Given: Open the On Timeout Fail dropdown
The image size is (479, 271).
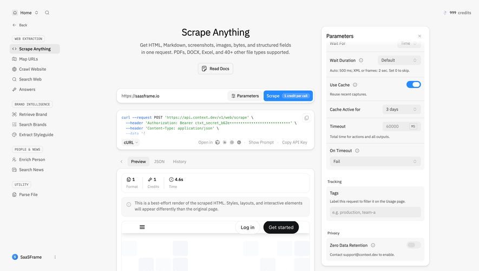Looking at the screenshot, I should (375, 161).
